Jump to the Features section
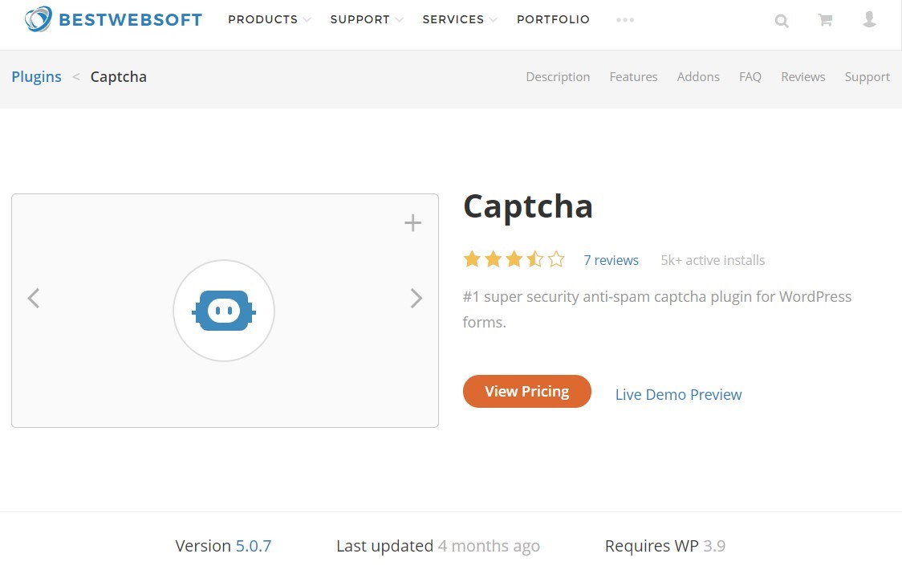902x578 pixels. pos(633,76)
